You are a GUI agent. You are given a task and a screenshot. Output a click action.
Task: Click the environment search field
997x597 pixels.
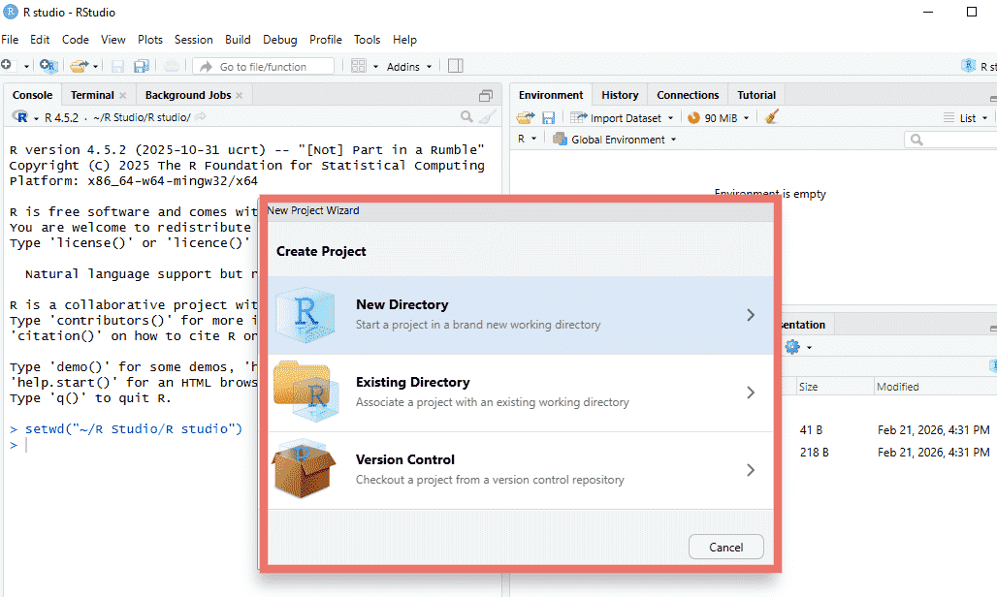pos(951,140)
